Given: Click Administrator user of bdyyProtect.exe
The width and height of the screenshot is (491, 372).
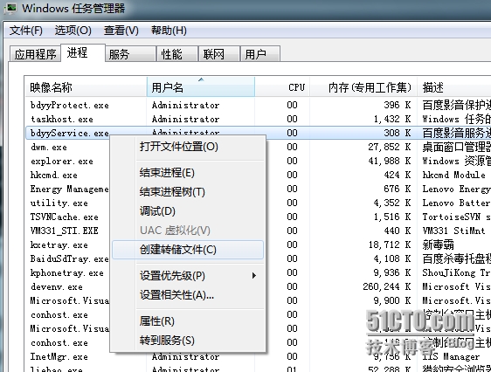Looking at the screenshot, I should point(185,105).
